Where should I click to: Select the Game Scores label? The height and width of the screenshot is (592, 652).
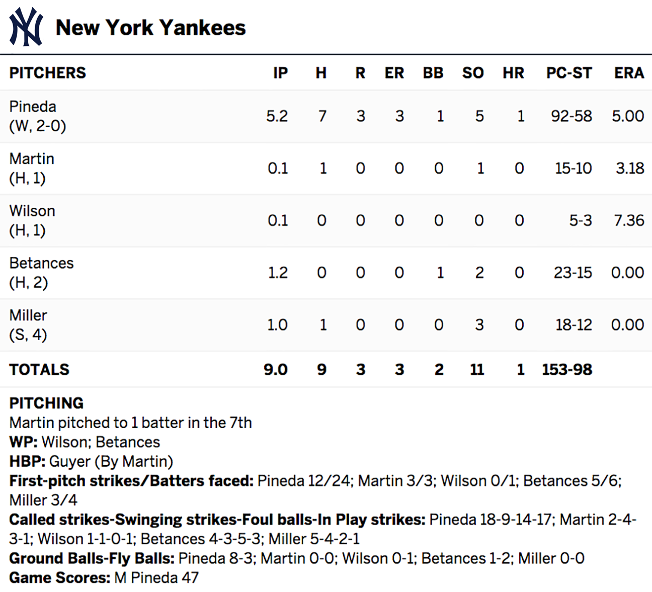[59, 578]
